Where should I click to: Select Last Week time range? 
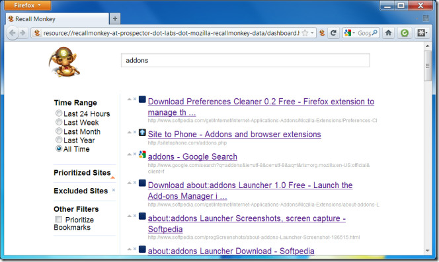[x=59, y=122]
